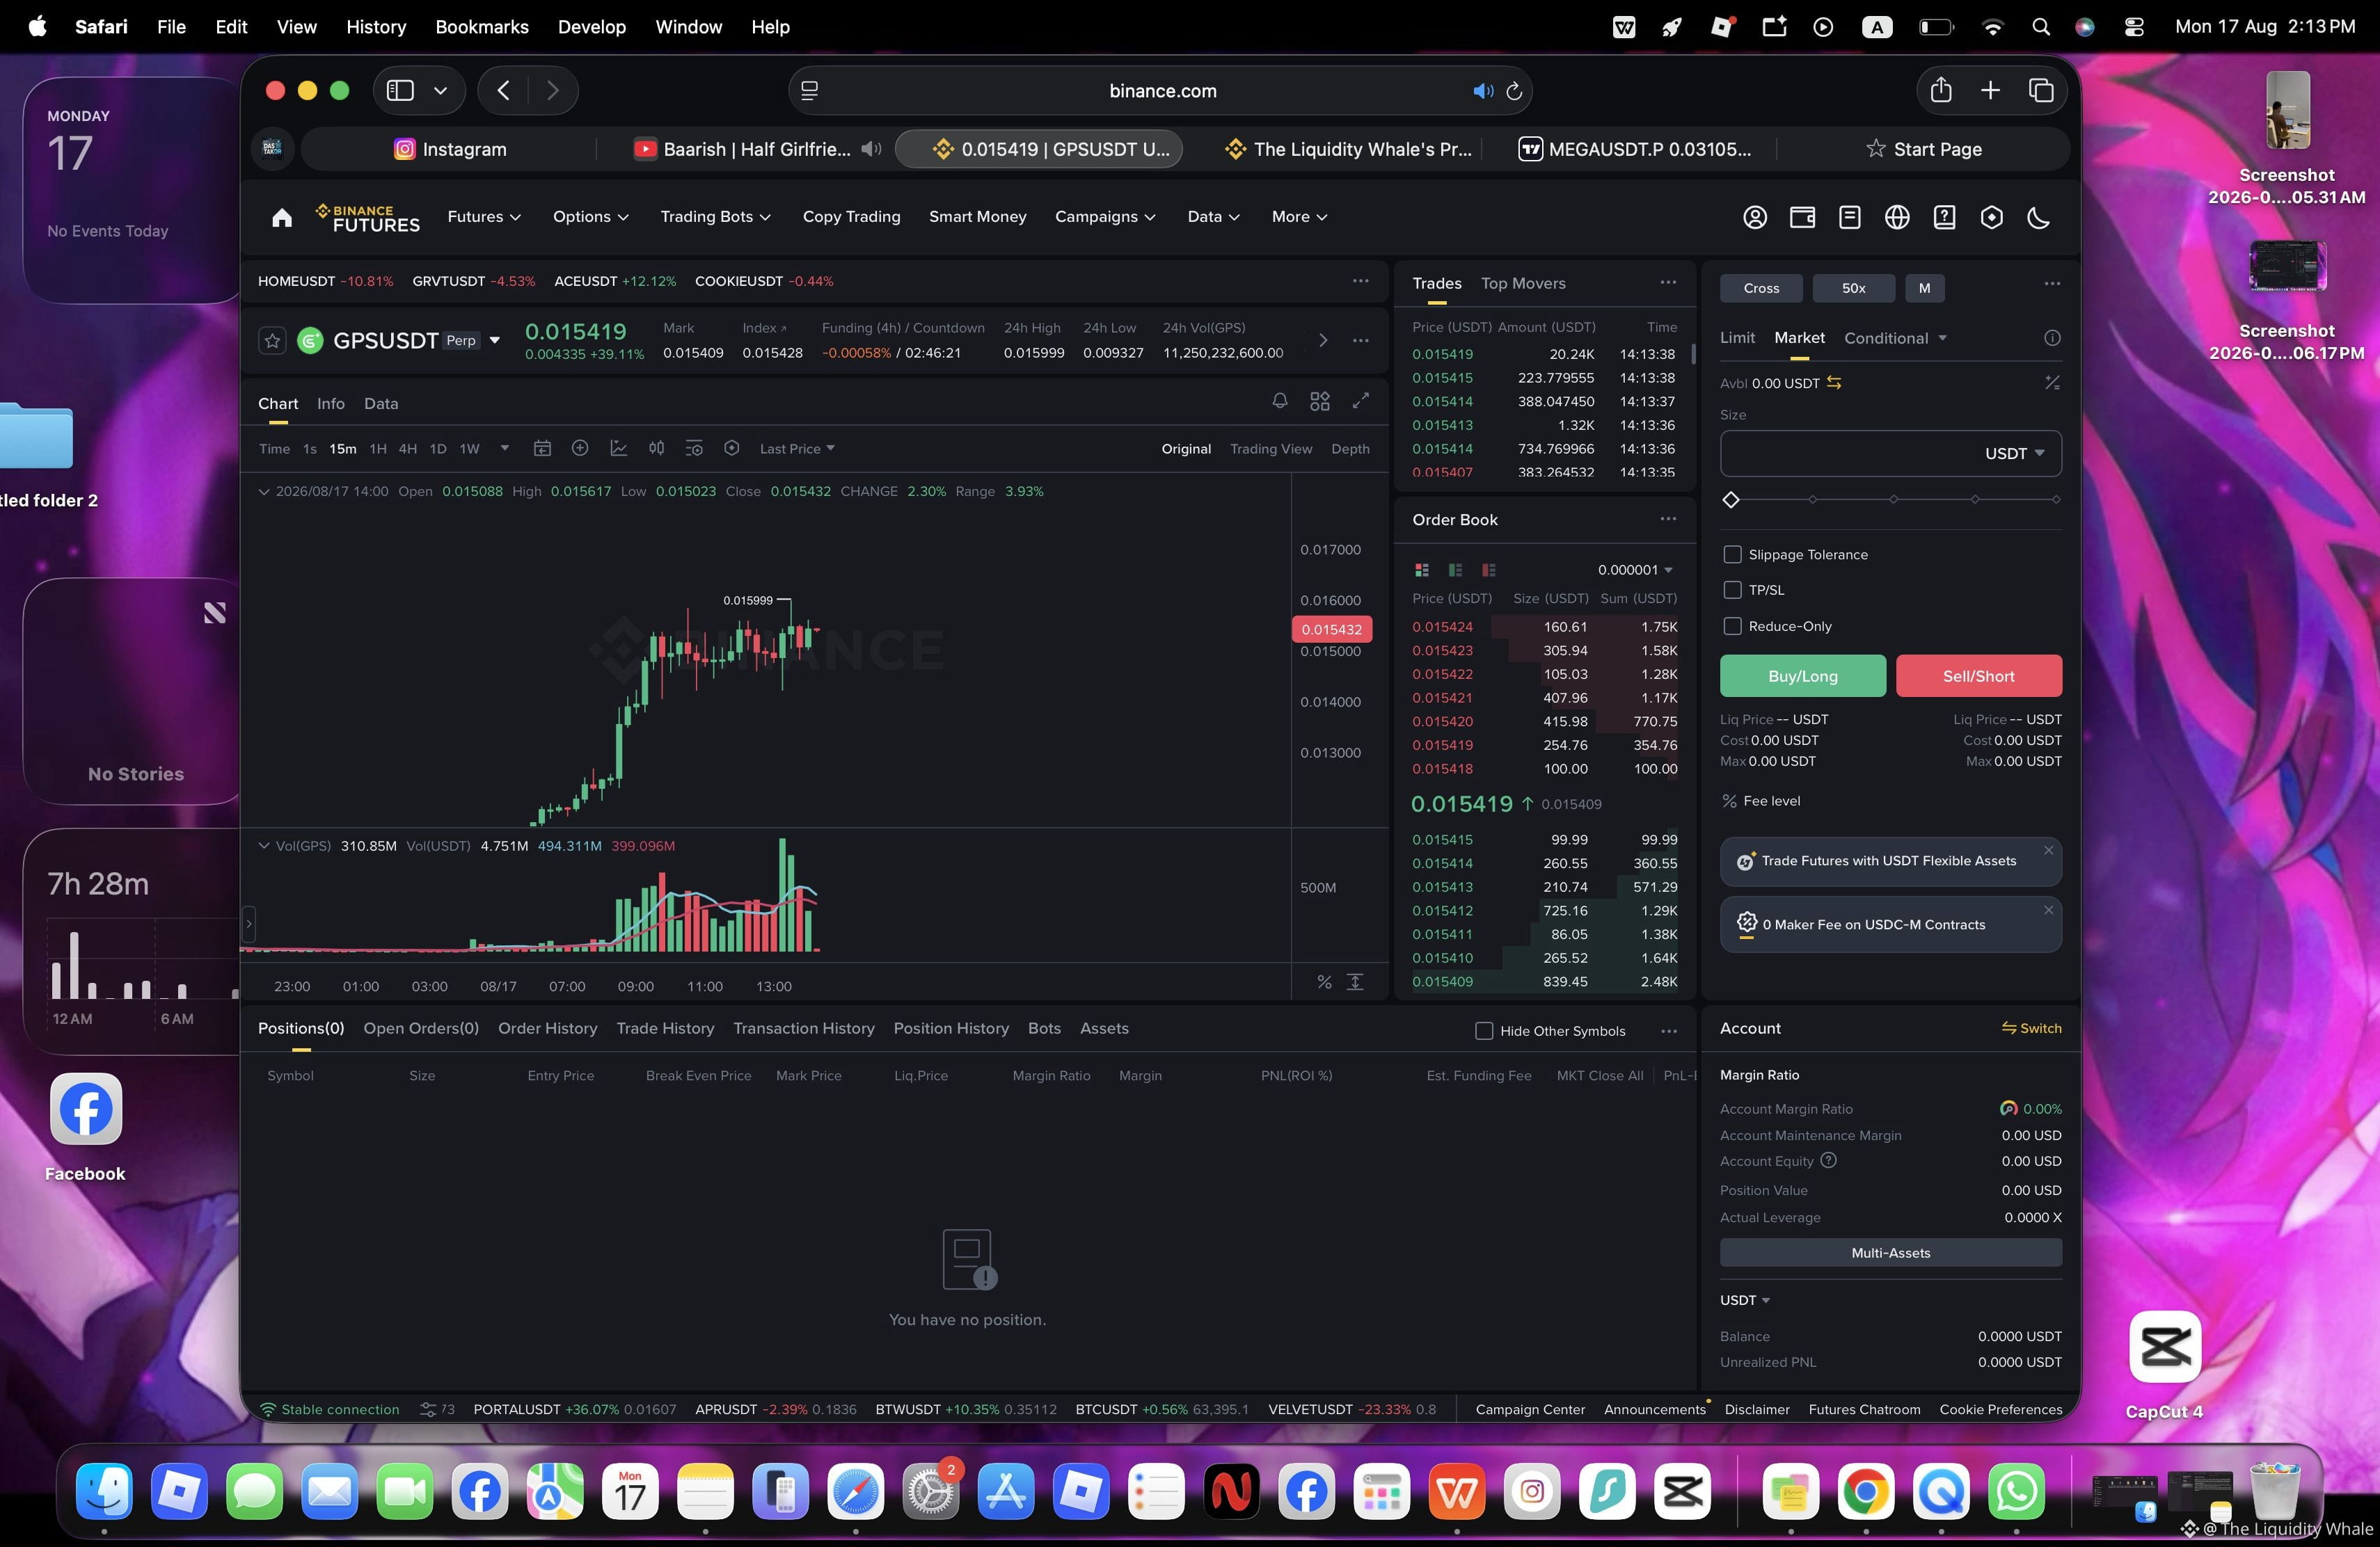Open the Trade History tab

tap(665, 1028)
